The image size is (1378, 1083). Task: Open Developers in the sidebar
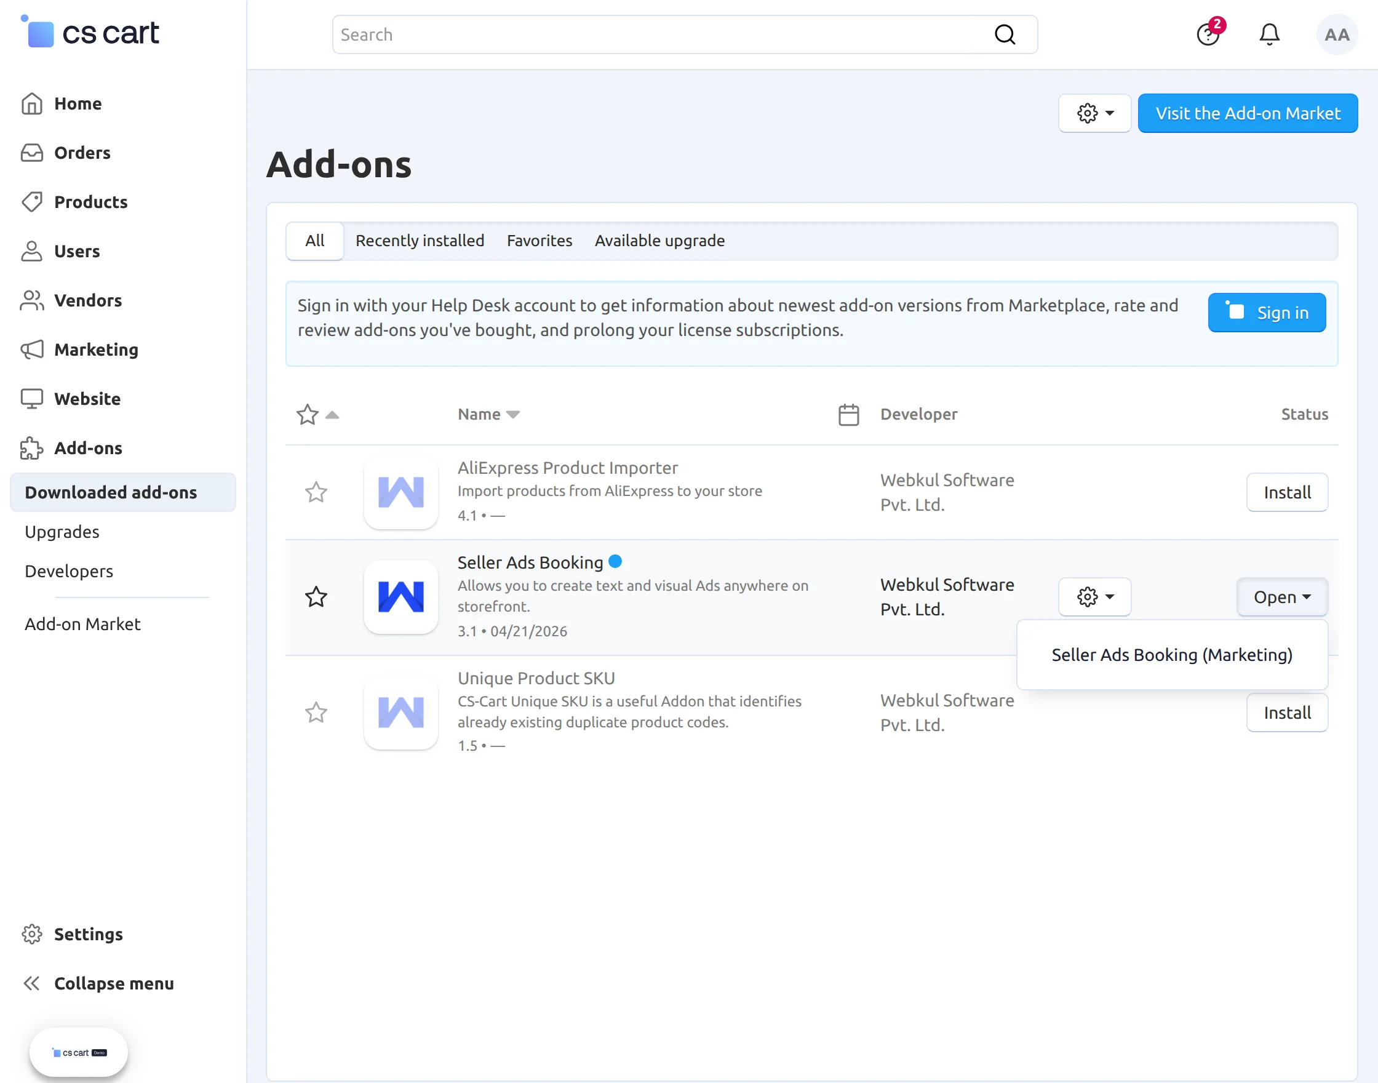click(x=69, y=570)
